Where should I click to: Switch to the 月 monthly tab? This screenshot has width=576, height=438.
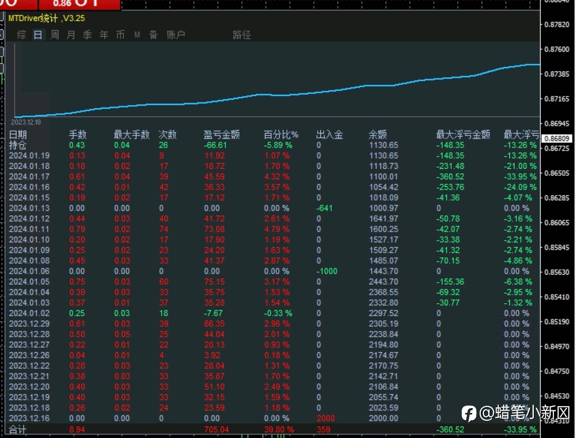pos(71,35)
